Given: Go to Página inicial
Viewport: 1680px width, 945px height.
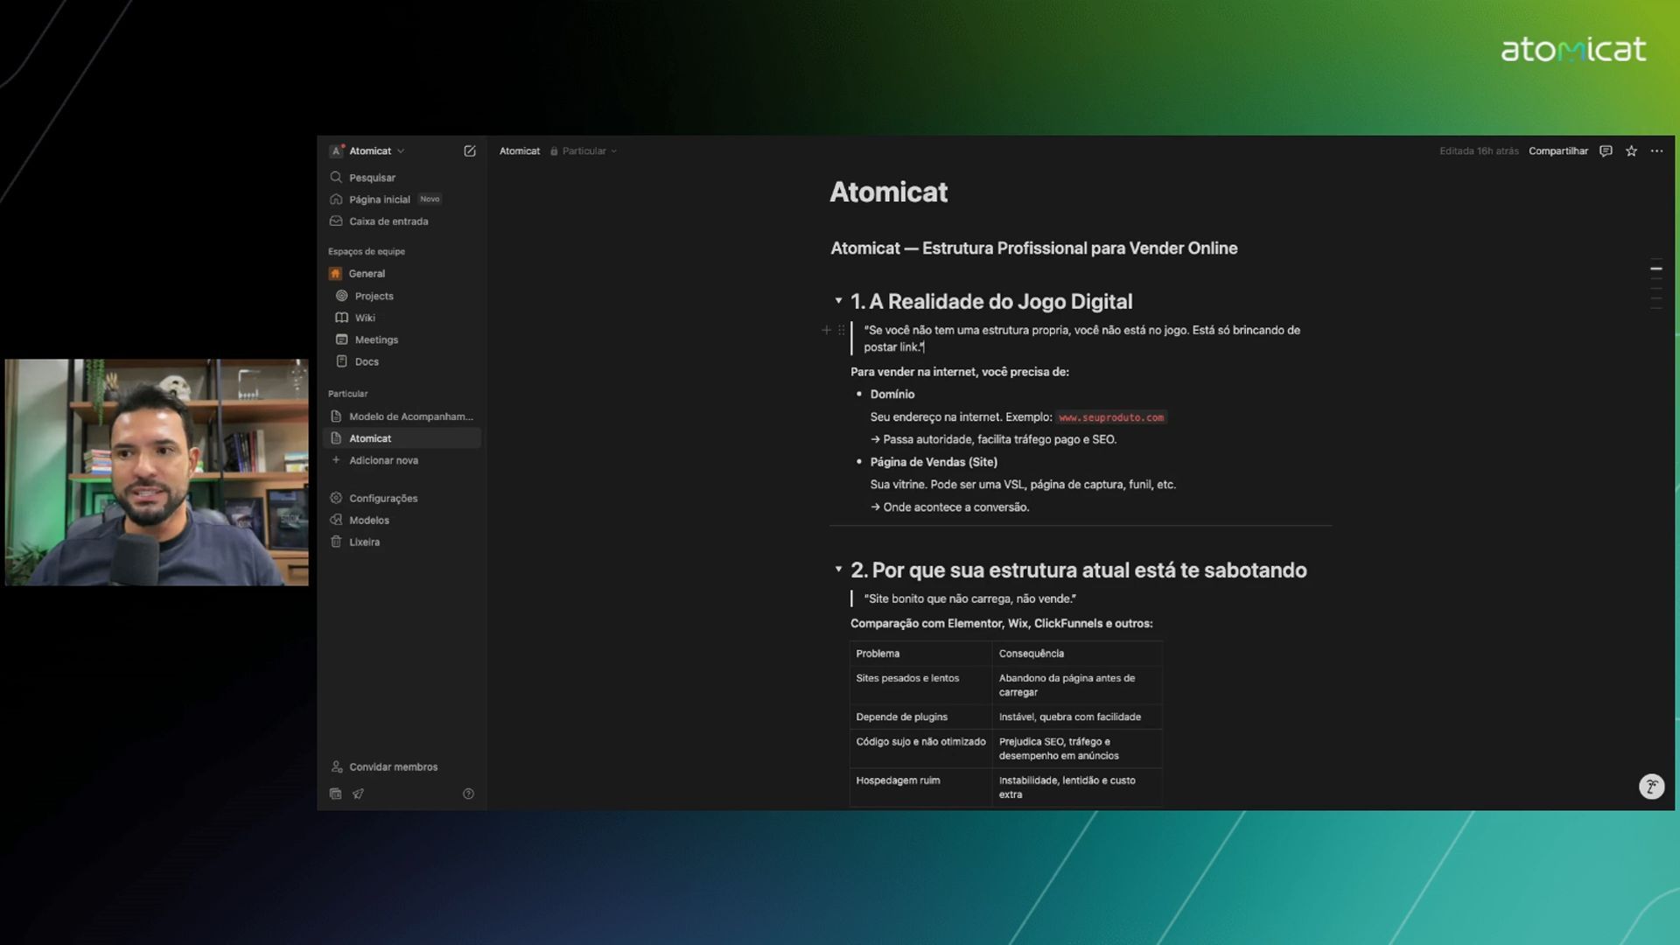Looking at the screenshot, I should point(402,199).
